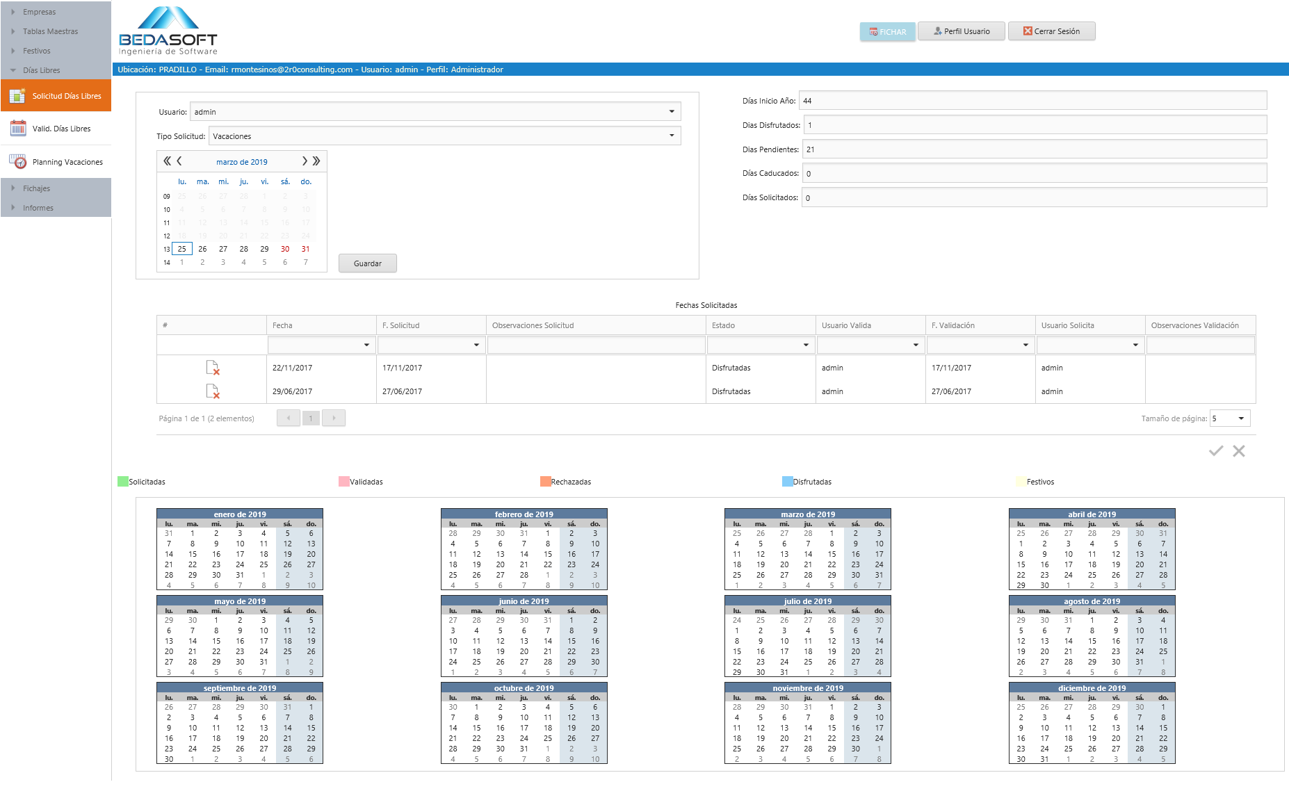Click the delete icon for 29/06/2017 row
Viewport: 1289px width, 798px height.
pyautogui.click(x=213, y=391)
